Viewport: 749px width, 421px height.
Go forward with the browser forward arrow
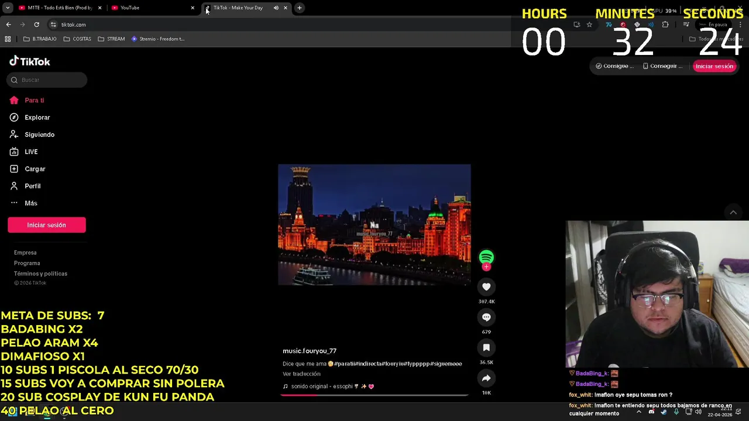[x=22, y=25]
